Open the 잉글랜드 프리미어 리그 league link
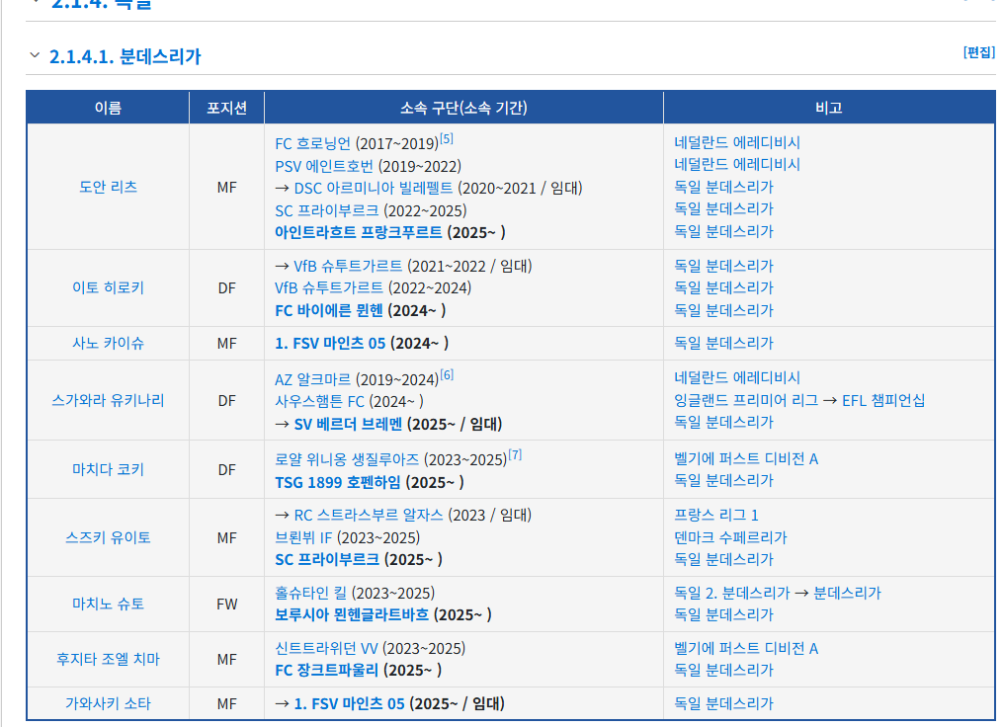 (x=746, y=400)
